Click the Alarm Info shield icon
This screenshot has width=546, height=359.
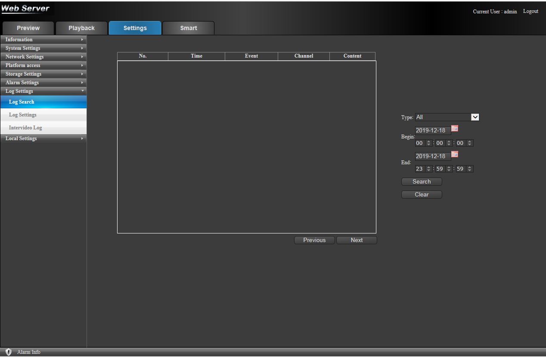pos(9,352)
